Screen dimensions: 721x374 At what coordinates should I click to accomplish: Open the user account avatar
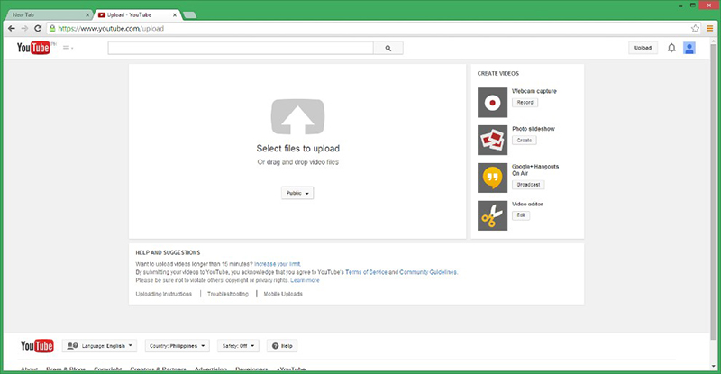pos(689,48)
